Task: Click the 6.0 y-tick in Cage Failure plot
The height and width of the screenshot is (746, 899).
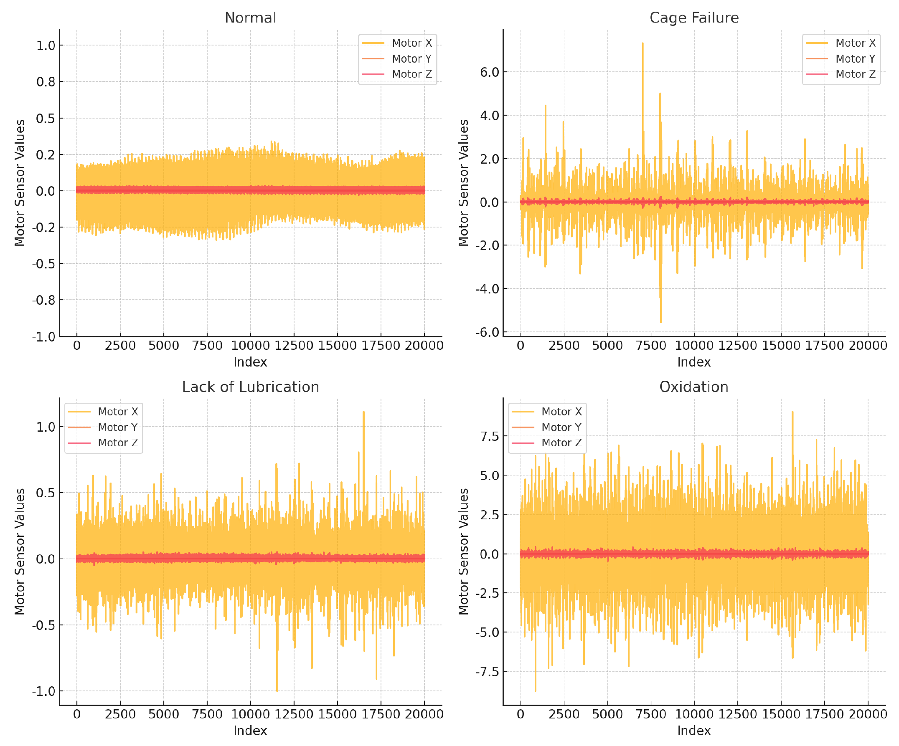Action: 490,72
